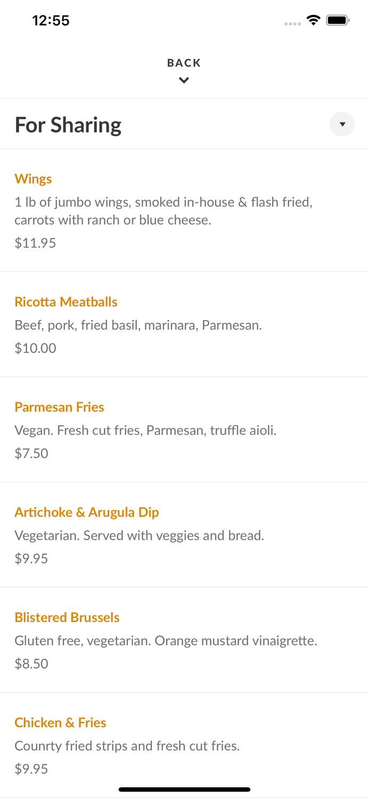
Task: Click the Blistered Brussels description text
Action: point(166,640)
